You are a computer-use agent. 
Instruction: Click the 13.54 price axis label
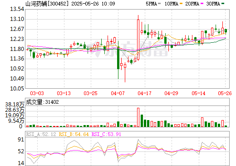pyautogui.click(x=17, y=9)
